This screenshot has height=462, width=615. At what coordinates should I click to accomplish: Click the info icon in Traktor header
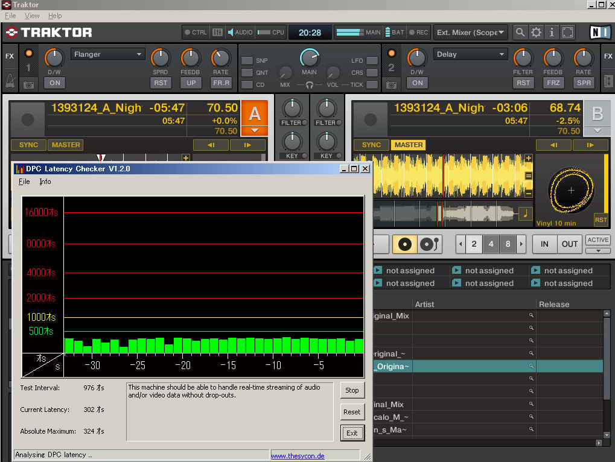[552, 32]
